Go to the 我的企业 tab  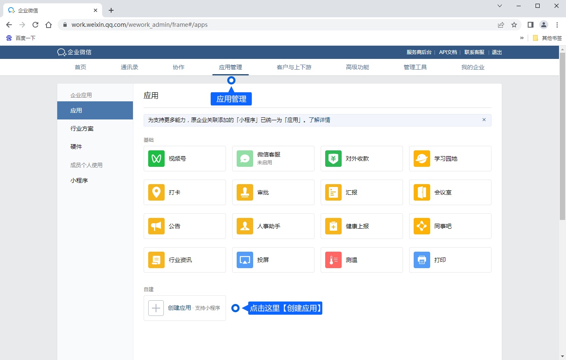(x=473, y=67)
